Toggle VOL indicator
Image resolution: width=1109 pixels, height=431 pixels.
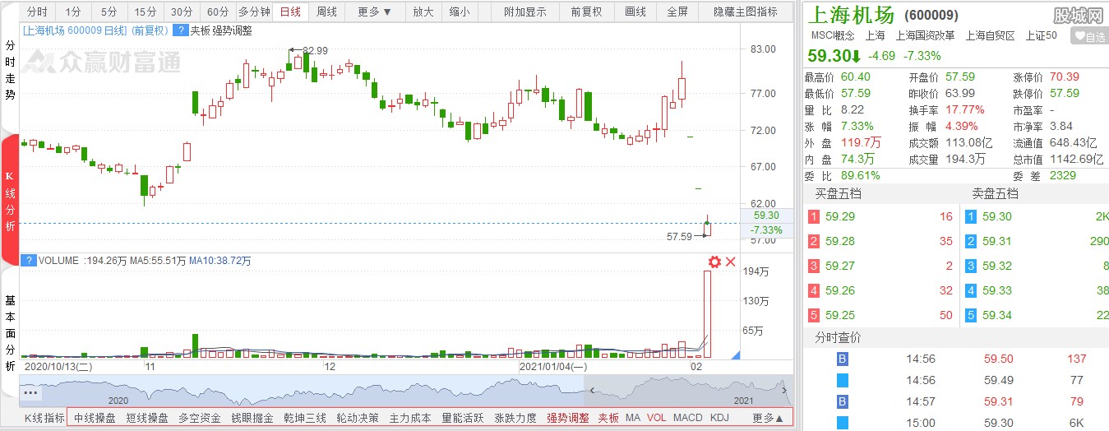coord(657,418)
